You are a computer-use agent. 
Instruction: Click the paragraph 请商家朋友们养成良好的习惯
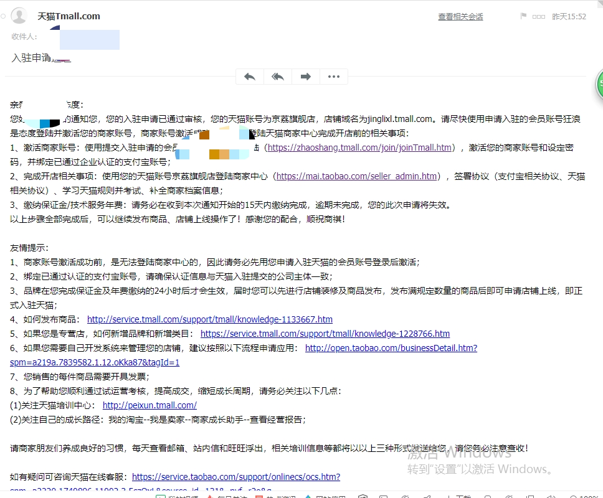[269, 448]
